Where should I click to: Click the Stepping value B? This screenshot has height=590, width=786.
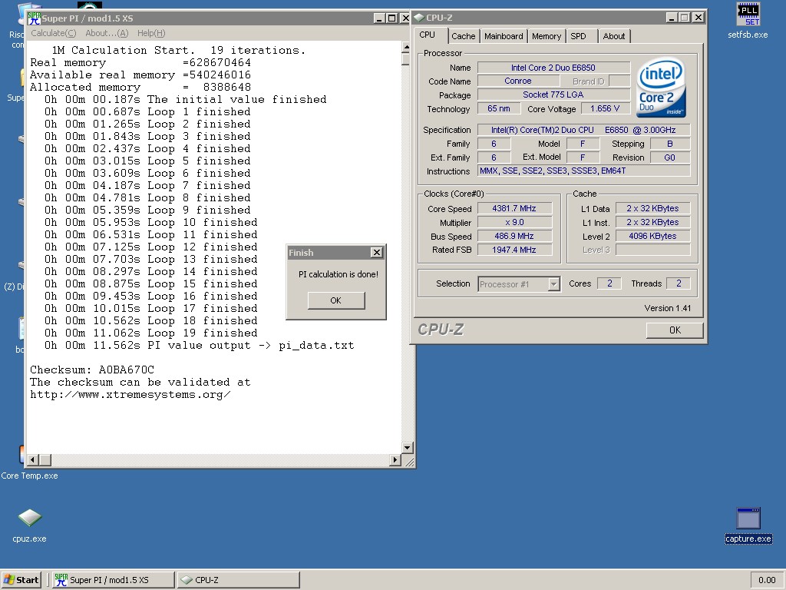(669, 144)
